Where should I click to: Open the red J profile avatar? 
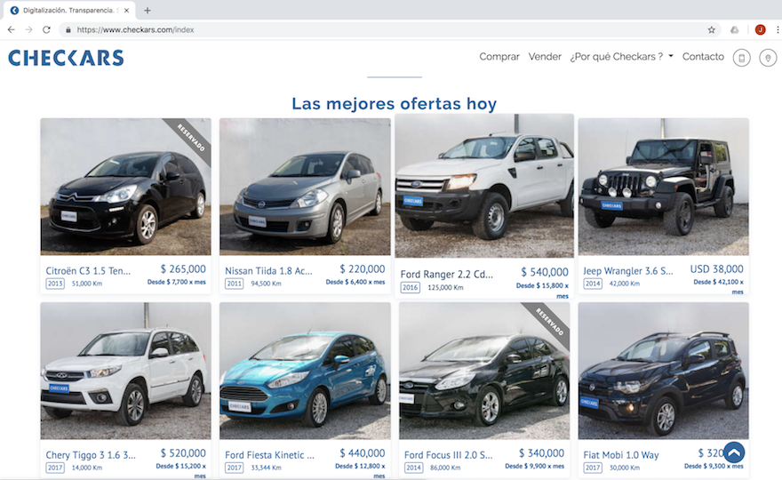(760, 30)
